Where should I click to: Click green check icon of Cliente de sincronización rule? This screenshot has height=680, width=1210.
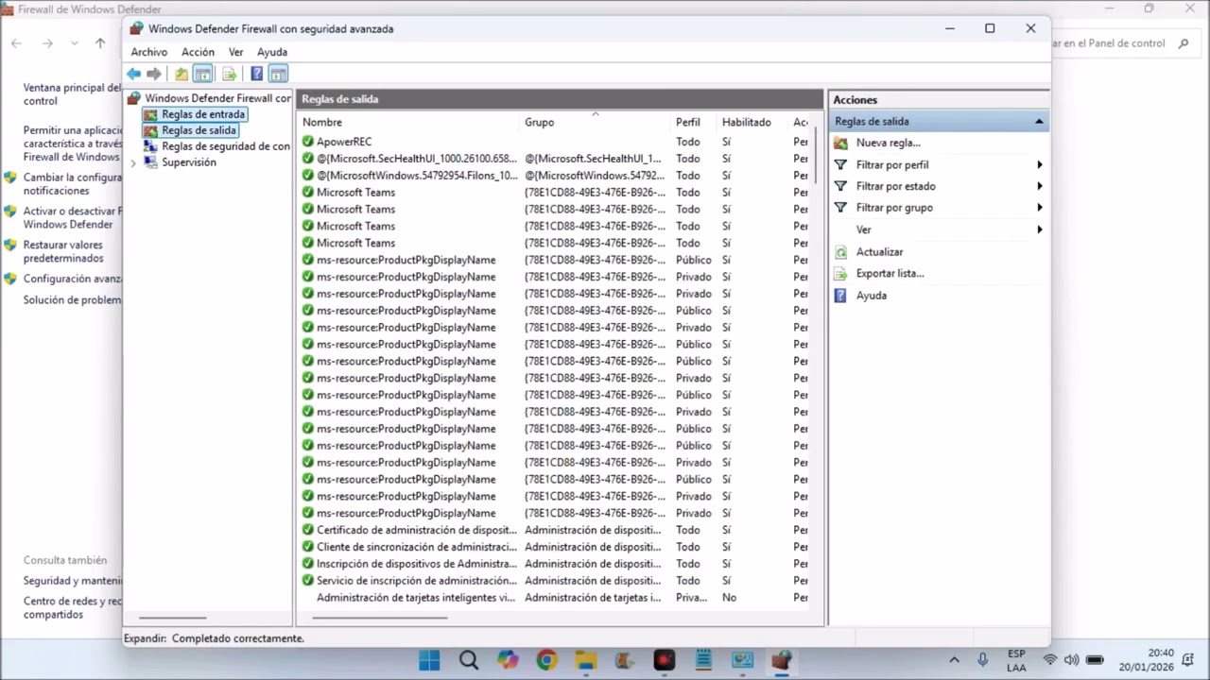coord(308,547)
